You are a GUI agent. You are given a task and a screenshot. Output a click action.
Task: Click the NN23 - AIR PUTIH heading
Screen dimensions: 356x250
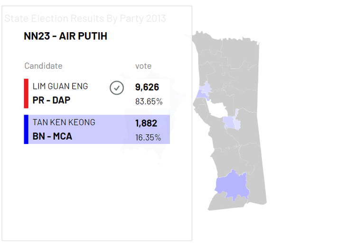pos(66,36)
